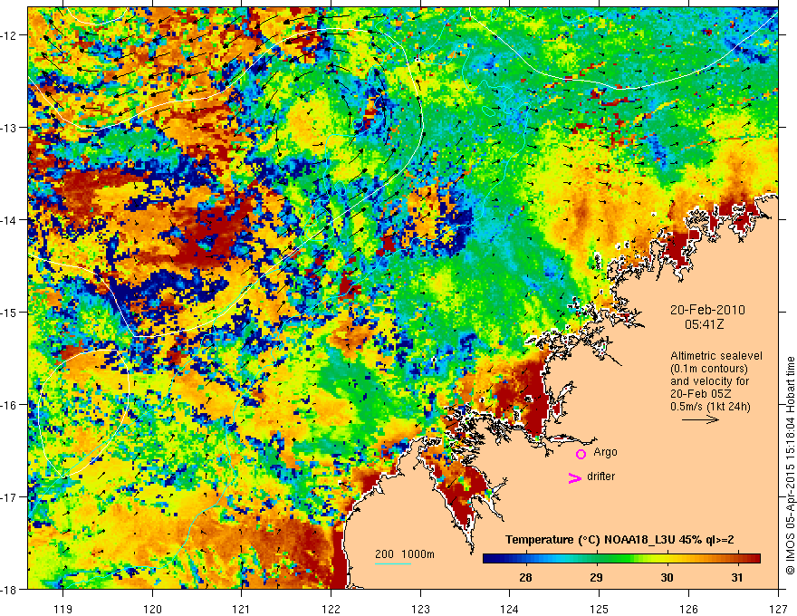
Task: Click the latitude axis label '-18'
Action: click(x=9, y=589)
